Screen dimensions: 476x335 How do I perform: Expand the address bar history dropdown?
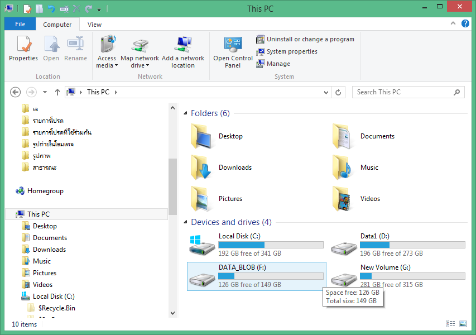(x=326, y=92)
